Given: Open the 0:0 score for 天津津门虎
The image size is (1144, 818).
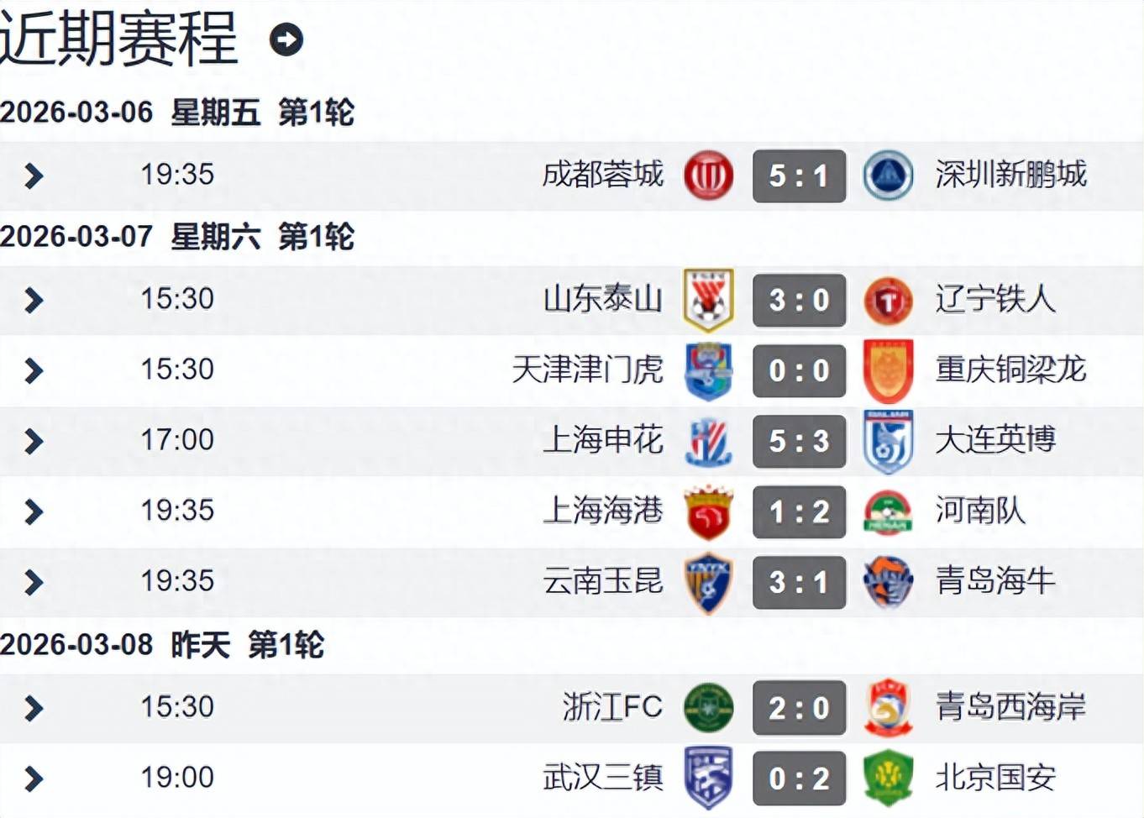Looking at the screenshot, I should [799, 370].
